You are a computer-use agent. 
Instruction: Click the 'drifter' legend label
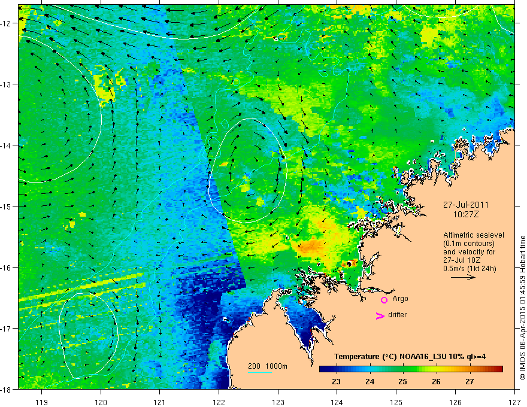pyautogui.click(x=397, y=315)
